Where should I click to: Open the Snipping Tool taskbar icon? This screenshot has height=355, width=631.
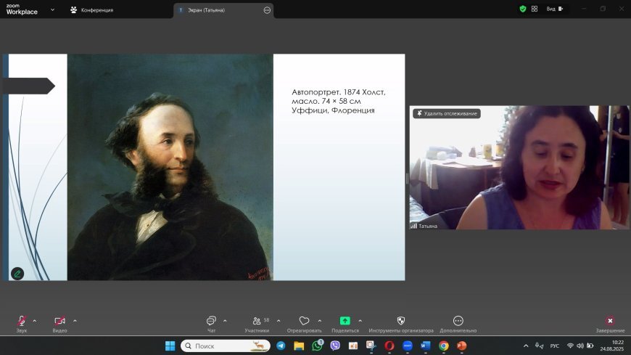coord(371,346)
